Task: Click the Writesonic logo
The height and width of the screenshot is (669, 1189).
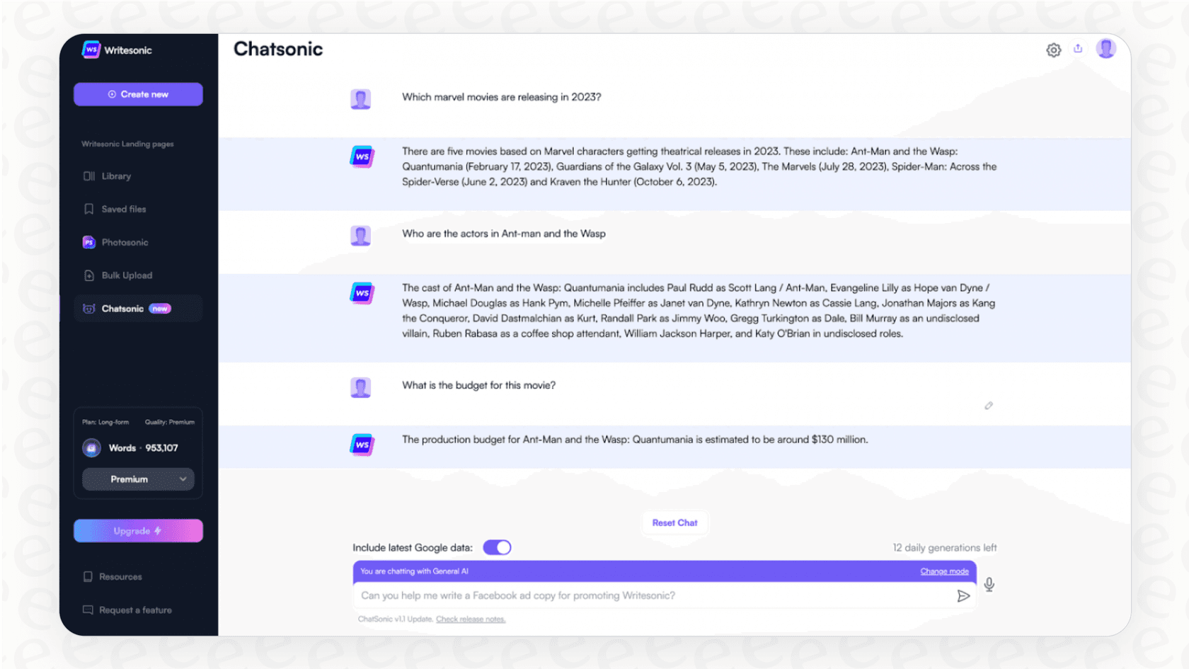Action: (117, 50)
